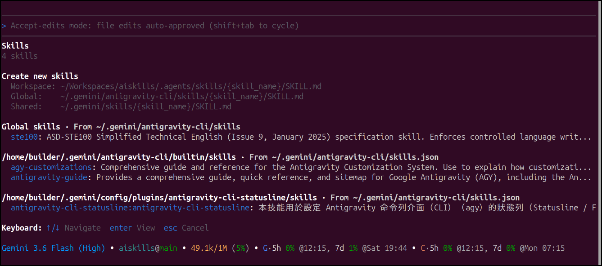Click the prompt caret symbol

click(4, 26)
